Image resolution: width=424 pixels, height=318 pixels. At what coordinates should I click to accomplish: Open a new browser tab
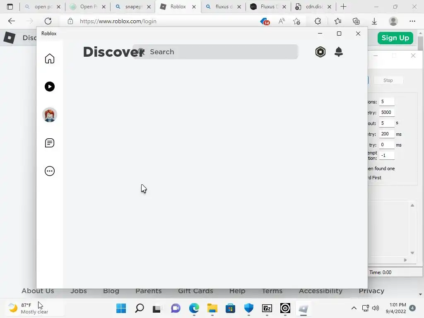click(343, 7)
